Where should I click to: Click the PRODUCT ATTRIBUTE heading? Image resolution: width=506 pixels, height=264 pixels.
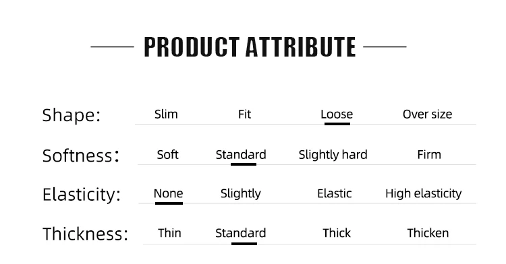[x=250, y=47]
